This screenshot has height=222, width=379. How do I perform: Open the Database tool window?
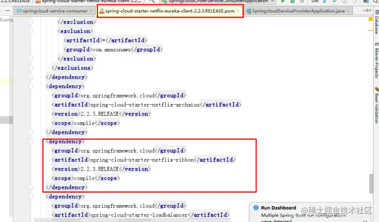point(376,23)
